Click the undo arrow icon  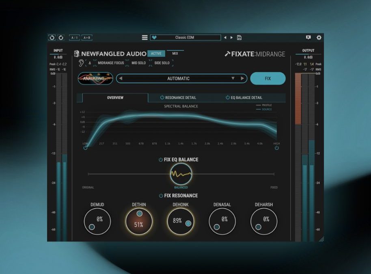tap(52, 38)
